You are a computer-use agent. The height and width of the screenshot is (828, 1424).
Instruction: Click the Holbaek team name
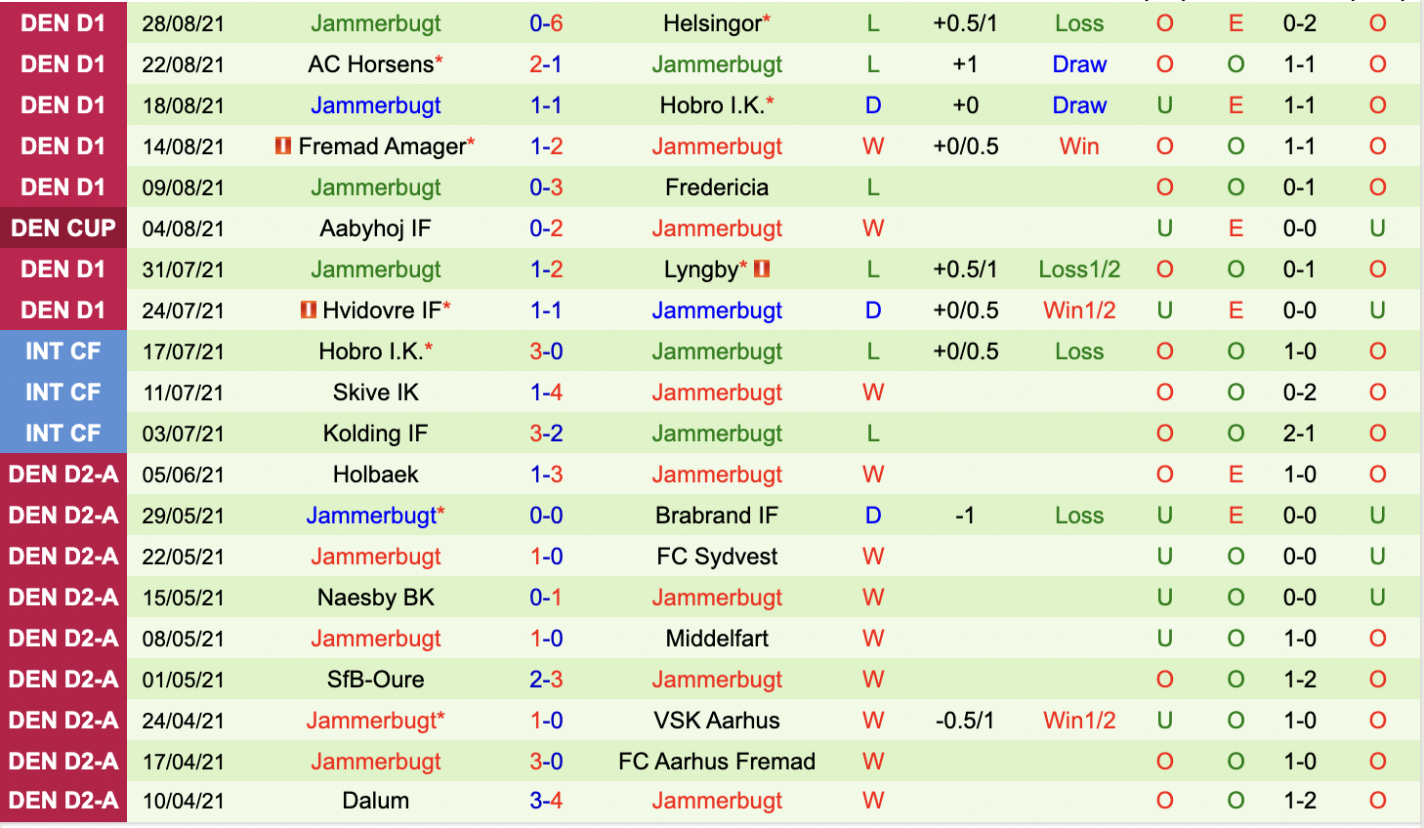(x=375, y=475)
